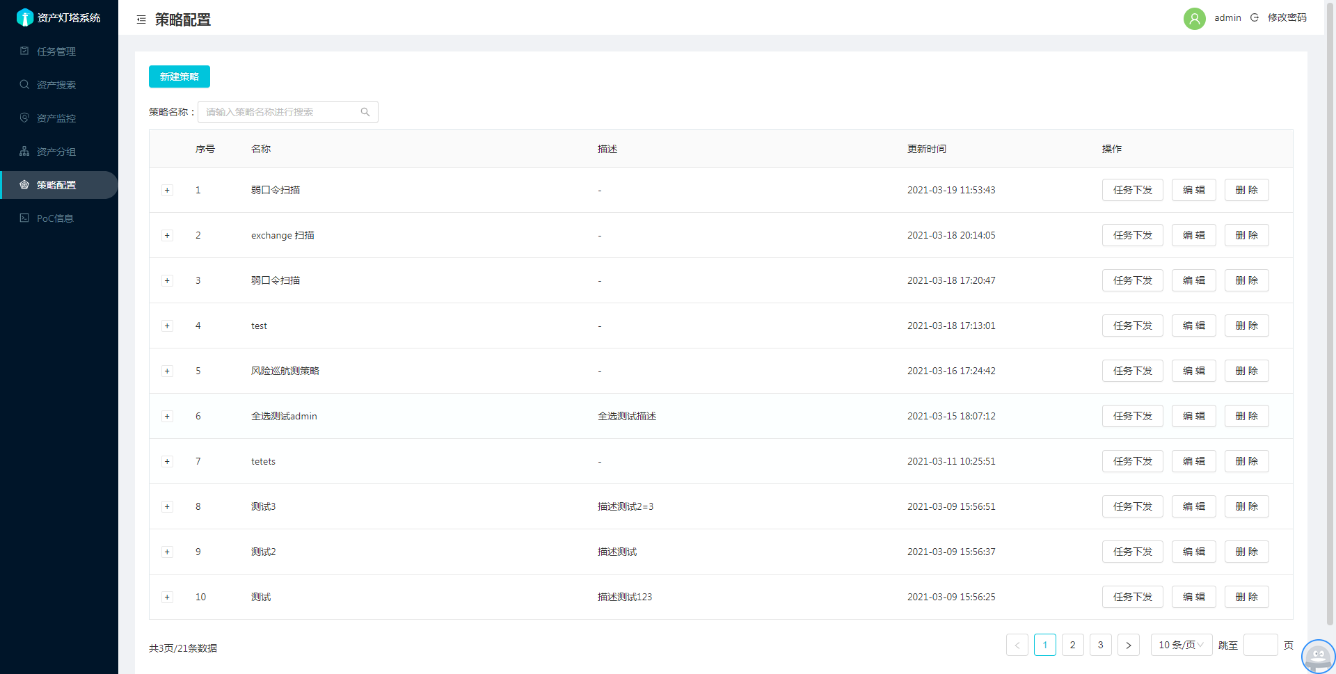Open 资产搜索 in the sidebar
1336x674 pixels.
click(x=59, y=85)
